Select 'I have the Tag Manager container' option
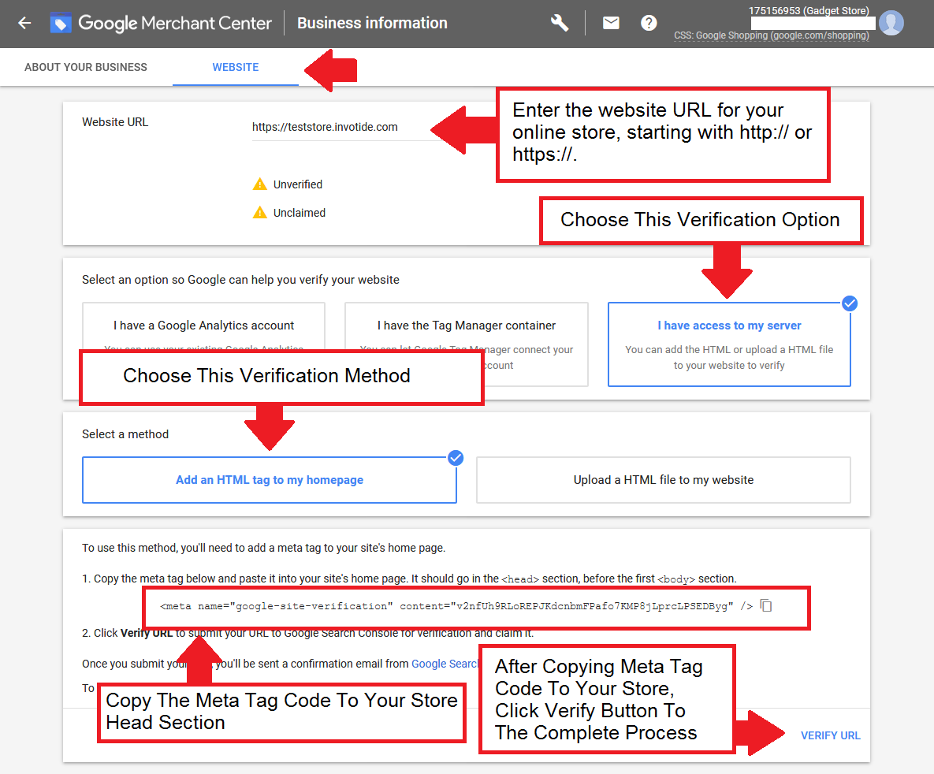Viewport: 934px width, 774px height. (x=466, y=325)
